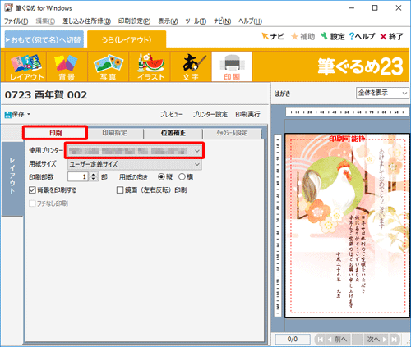Click the vertical レイアウト side tab
Viewport: 411px width, 347px height.
tap(12, 179)
